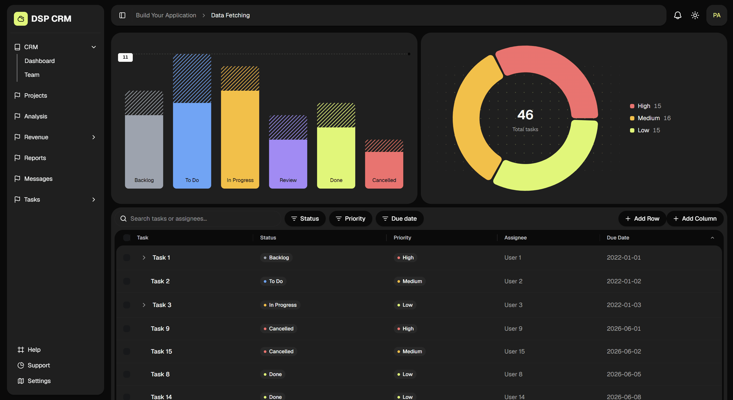Image resolution: width=733 pixels, height=400 pixels.
Task: Click the Backlog status badge of Task 1
Action: pos(276,258)
